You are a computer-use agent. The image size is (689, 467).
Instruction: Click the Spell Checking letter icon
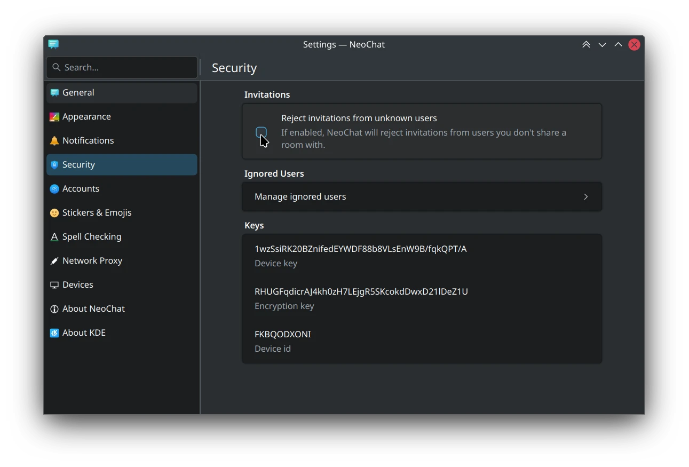click(54, 237)
